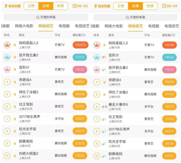The width and height of the screenshot is (181, 163).
Task: Click the rank 10 badge for 约吧大明星2
Action: [x=7, y=155]
